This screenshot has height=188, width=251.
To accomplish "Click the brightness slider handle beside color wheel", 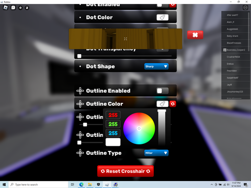I will click(162, 111).
